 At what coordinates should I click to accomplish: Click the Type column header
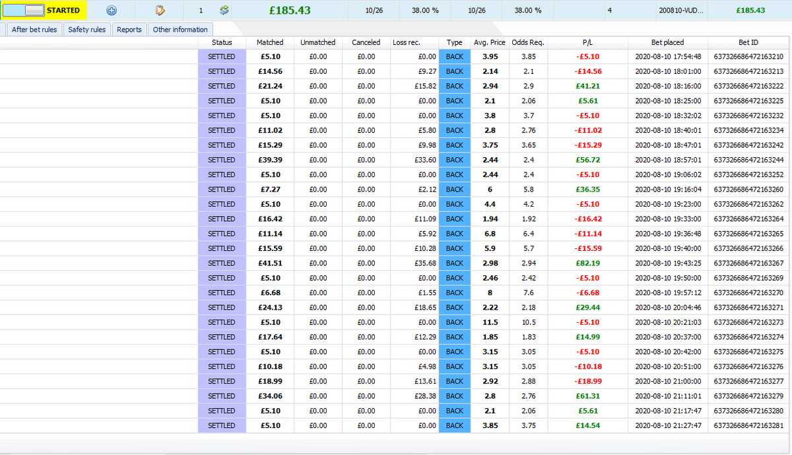(455, 42)
